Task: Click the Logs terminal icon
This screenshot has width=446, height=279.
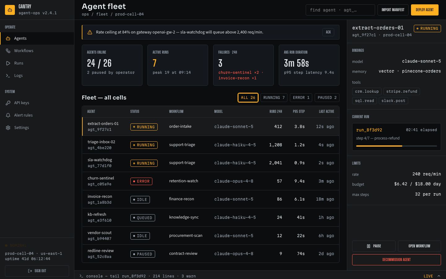Action: [x=8, y=76]
